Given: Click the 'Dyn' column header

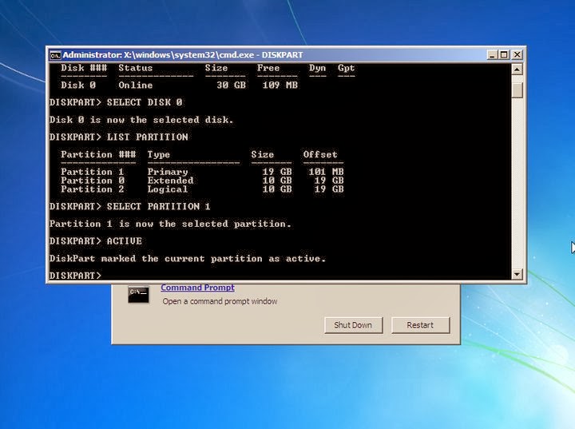Looking at the screenshot, I should tap(317, 68).
